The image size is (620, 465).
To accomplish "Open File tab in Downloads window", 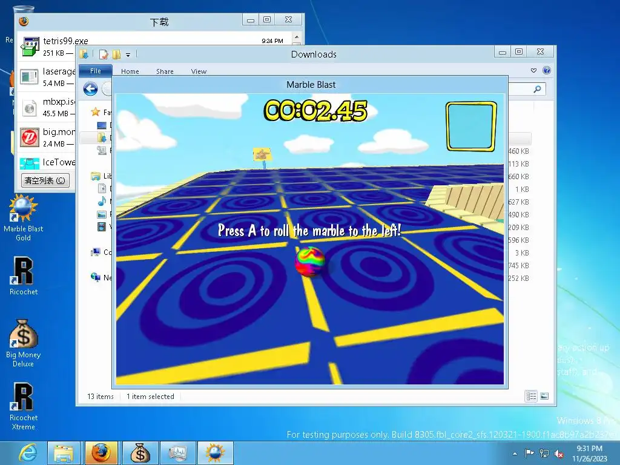I will point(95,71).
